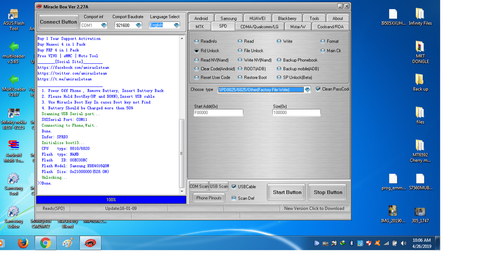This screenshot has width=494, height=278.
Task: Open Infinity nokia BEST-V2.15 icon
Action: click(14, 119)
